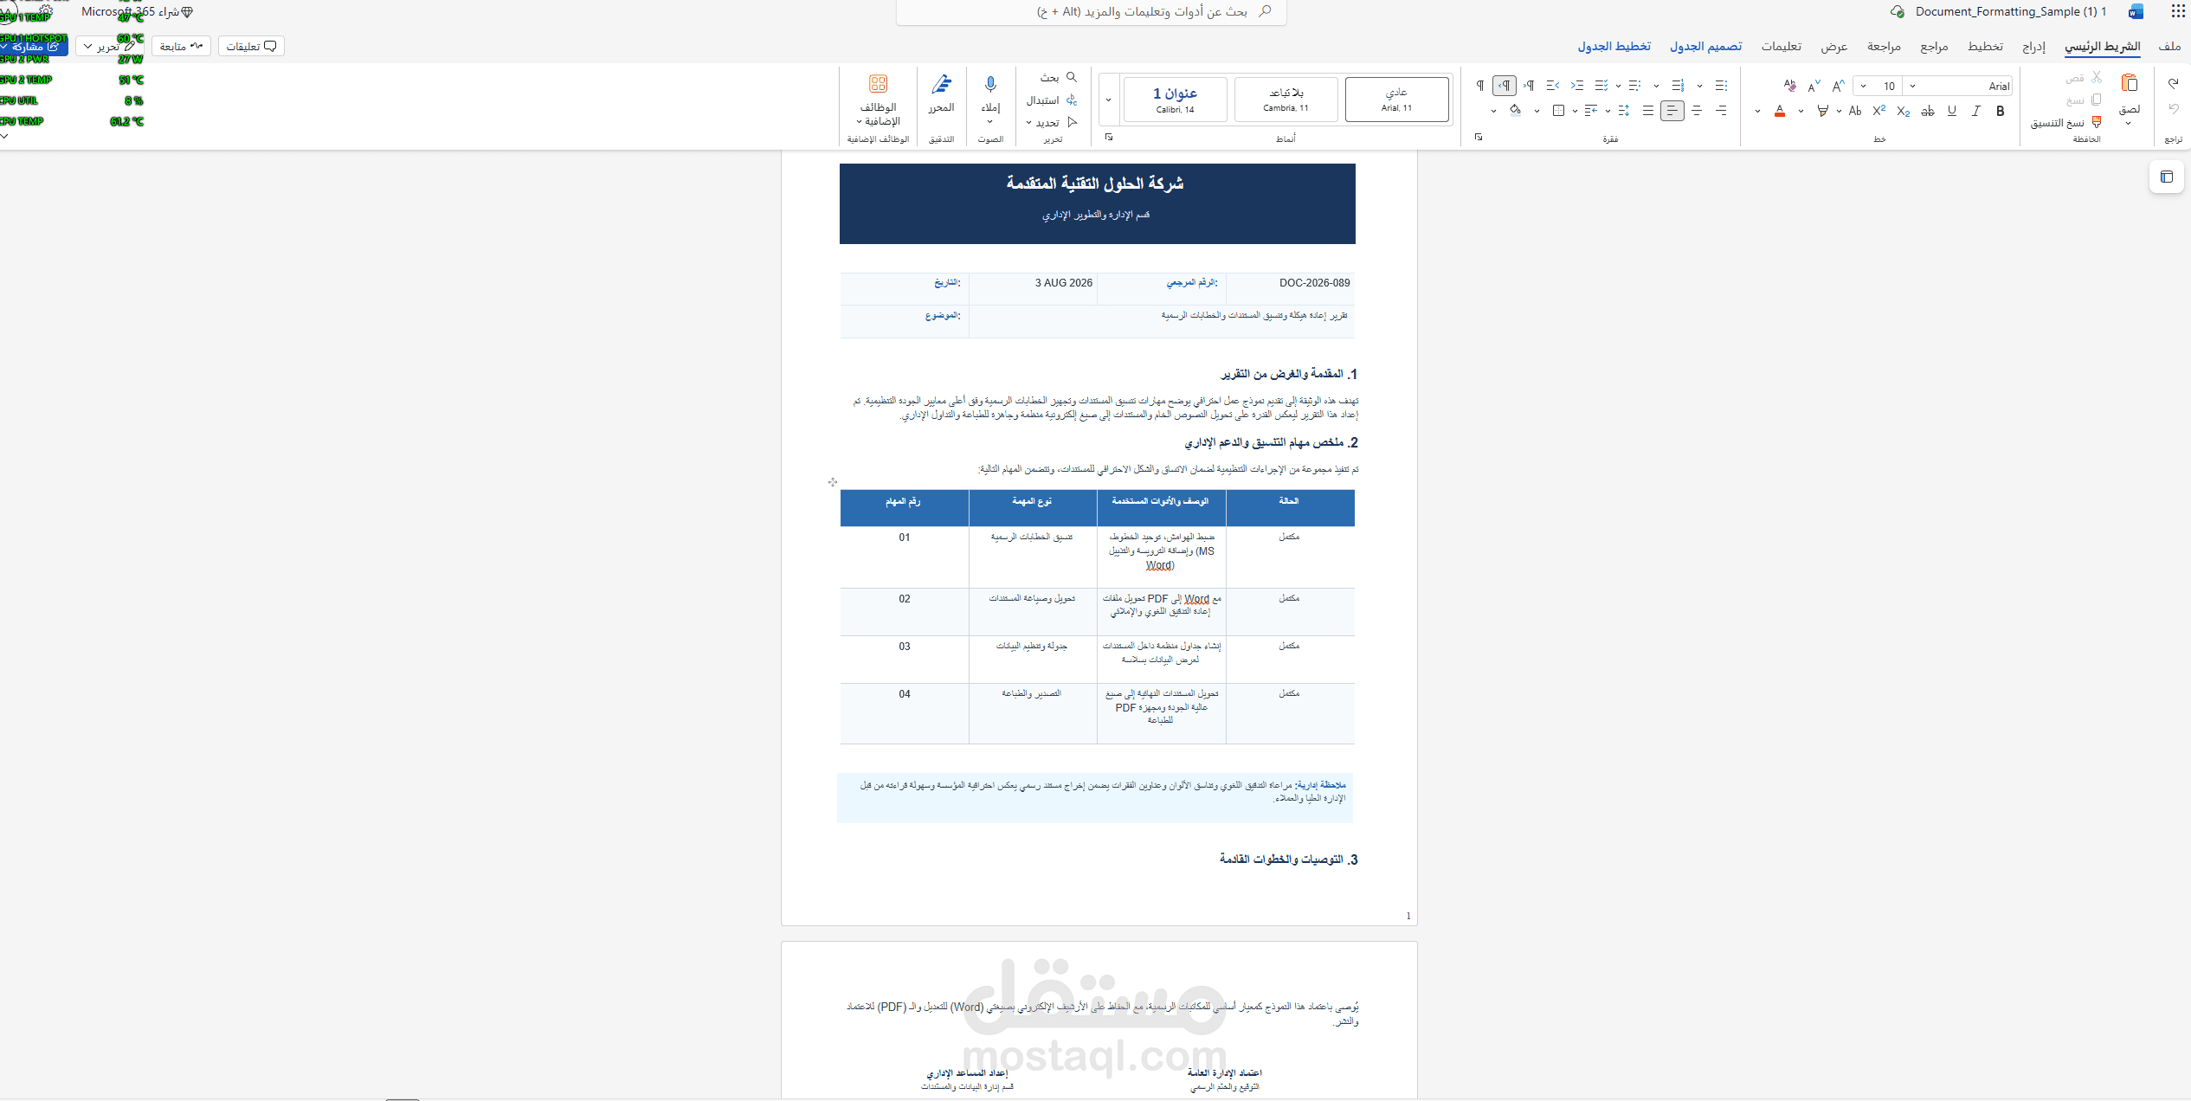The image size is (2191, 1101).
Task: Open the app launcher grid icon
Action: pos(2178,11)
